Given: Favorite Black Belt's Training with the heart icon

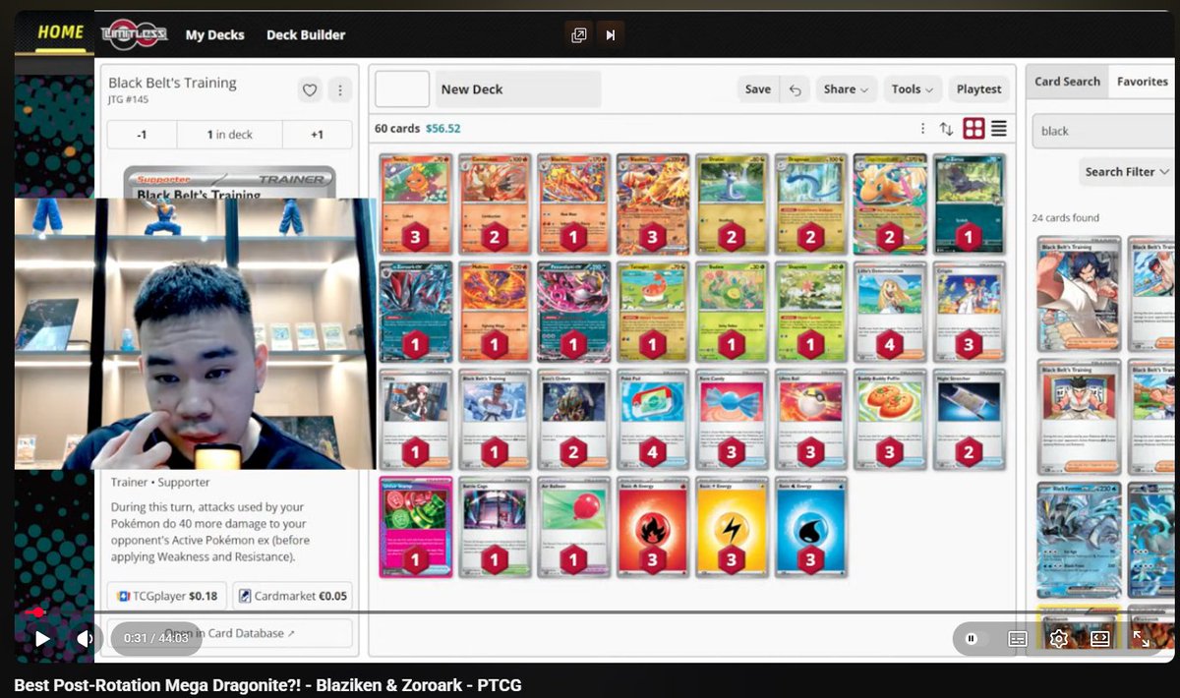Looking at the screenshot, I should tap(310, 90).
